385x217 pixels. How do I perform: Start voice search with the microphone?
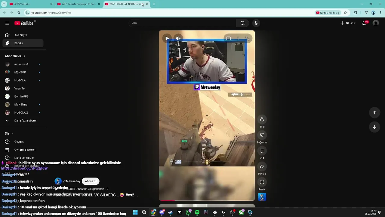[256, 23]
